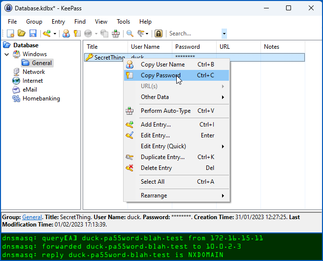Choose Add Entry... in context menu

(177, 125)
